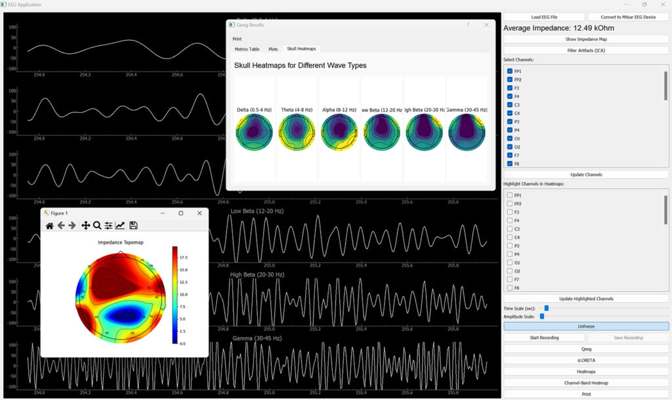Select the Pan tool in Figure 1 toolbar
The height and width of the screenshot is (400, 672).
coord(85,225)
